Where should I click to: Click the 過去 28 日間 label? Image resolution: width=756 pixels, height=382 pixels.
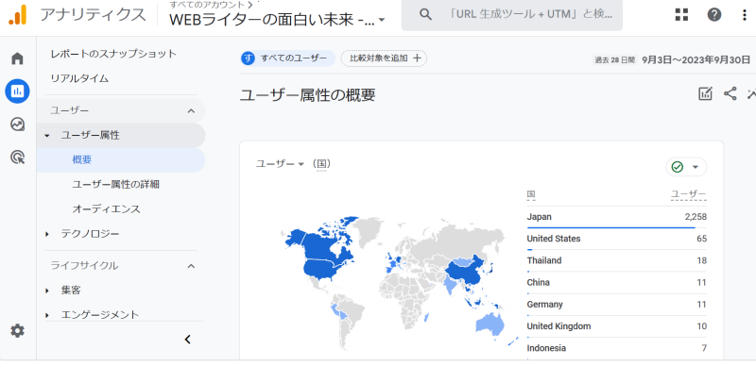click(x=615, y=60)
